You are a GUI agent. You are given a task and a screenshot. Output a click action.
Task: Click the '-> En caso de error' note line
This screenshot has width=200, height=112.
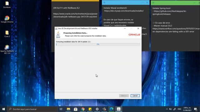[x=161, y=23]
